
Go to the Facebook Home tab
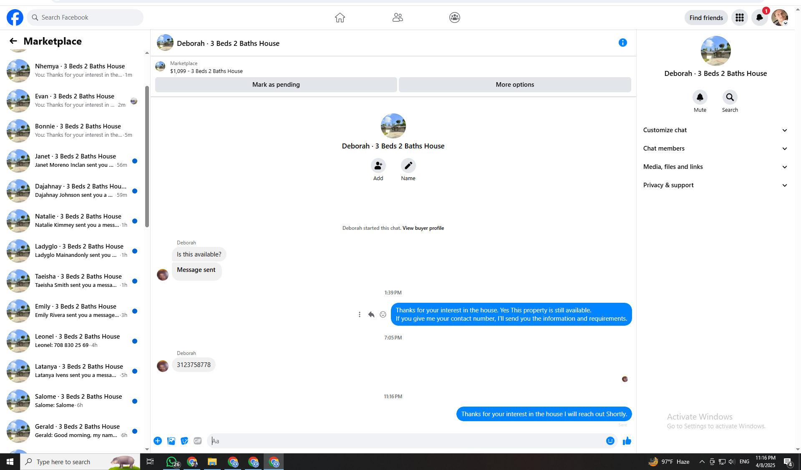[x=340, y=18]
